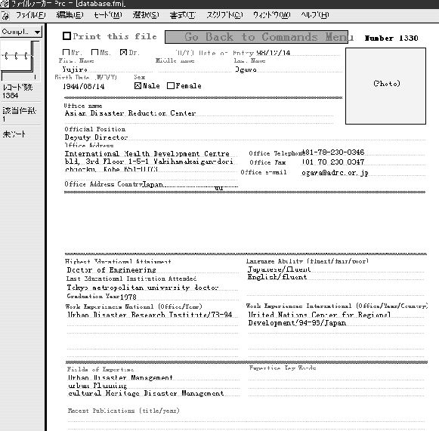Open the ヘルプ(H) menu
The height and width of the screenshot is (431, 439).
(314, 15)
